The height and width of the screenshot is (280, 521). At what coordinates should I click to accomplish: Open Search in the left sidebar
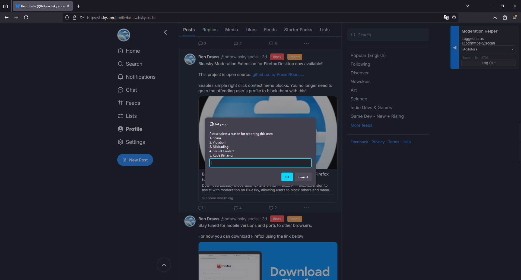[x=130, y=64]
